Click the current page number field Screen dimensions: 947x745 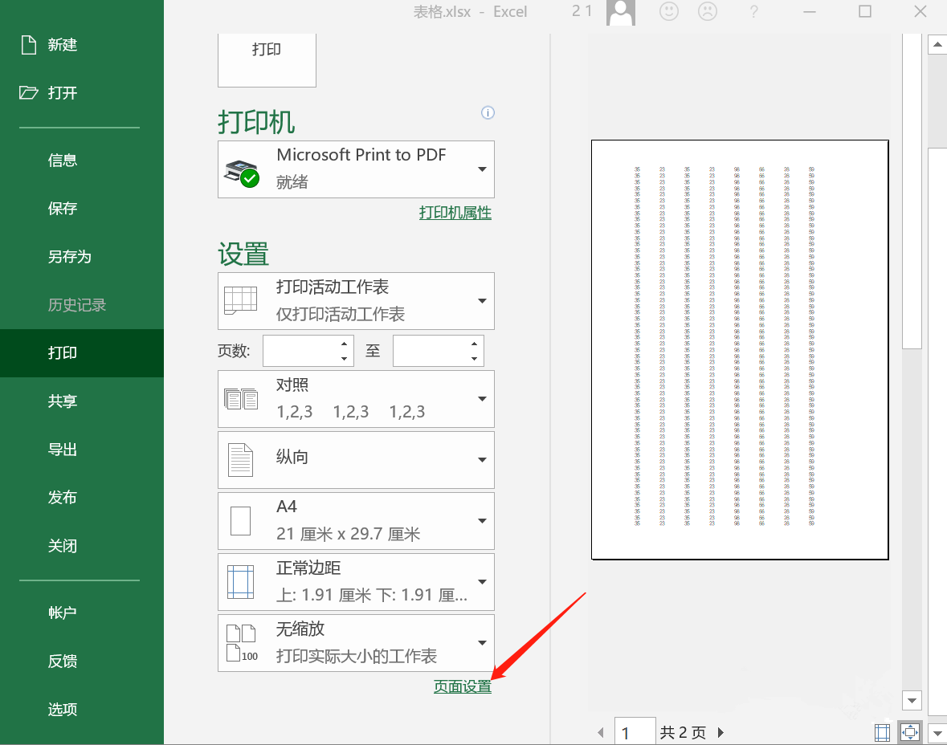point(635,731)
